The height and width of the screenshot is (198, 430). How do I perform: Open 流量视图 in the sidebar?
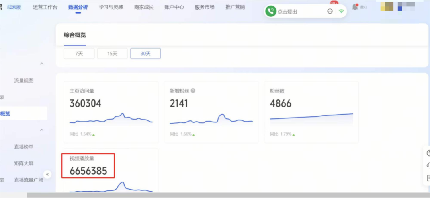click(24, 81)
